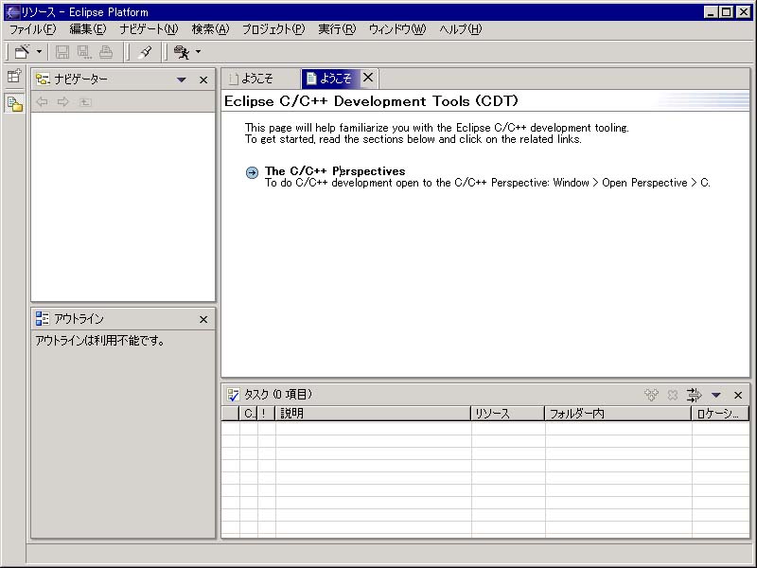Open the ヘルプ(H) menu
757x568 pixels.
(461, 29)
